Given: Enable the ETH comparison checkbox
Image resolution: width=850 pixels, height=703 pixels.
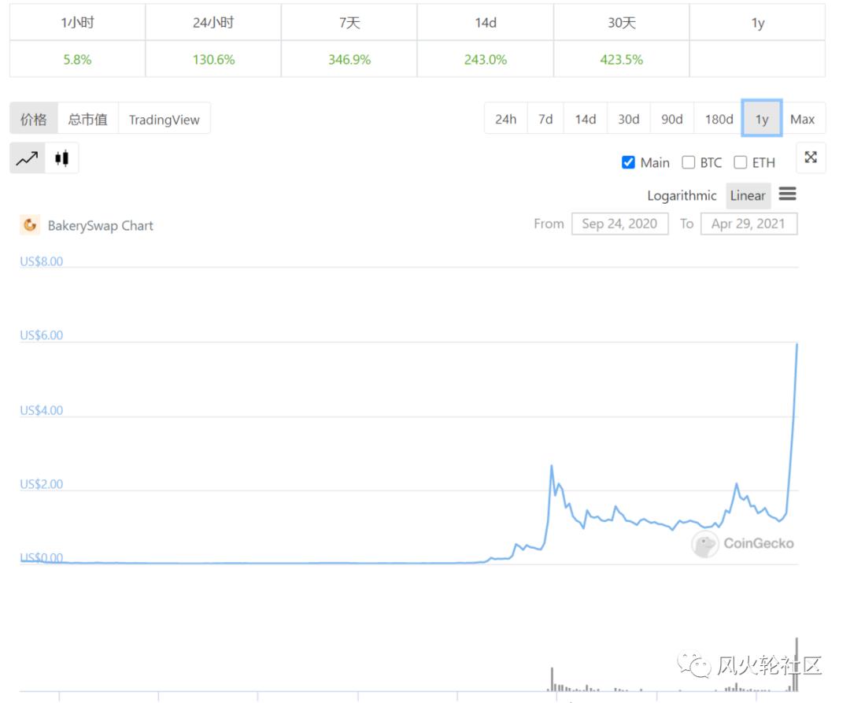Looking at the screenshot, I should pos(740,162).
